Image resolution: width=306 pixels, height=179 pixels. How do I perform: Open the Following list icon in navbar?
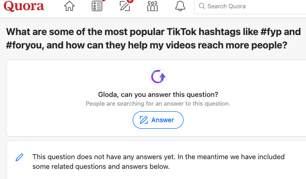[x=97, y=6]
